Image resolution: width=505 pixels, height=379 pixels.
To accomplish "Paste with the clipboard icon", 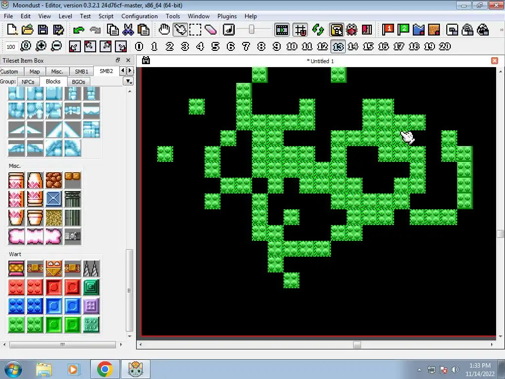I will pyautogui.click(x=144, y=30).
